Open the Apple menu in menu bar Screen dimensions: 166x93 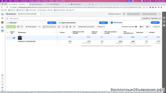(2, 1)
